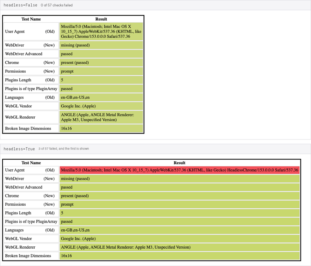Click 'Plugins is of type PluginArray' in headless=True table
This screenshot has height=266, width=311.
coord(31,222)
